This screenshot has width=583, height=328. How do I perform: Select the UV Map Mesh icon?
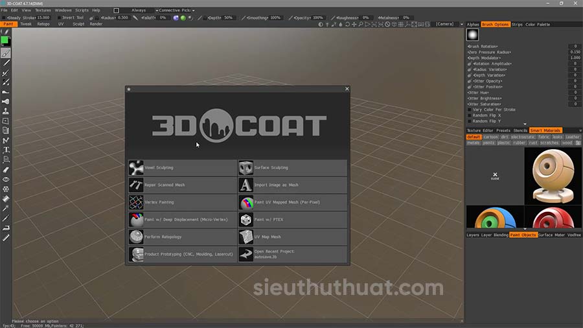(x=246, y=237)
